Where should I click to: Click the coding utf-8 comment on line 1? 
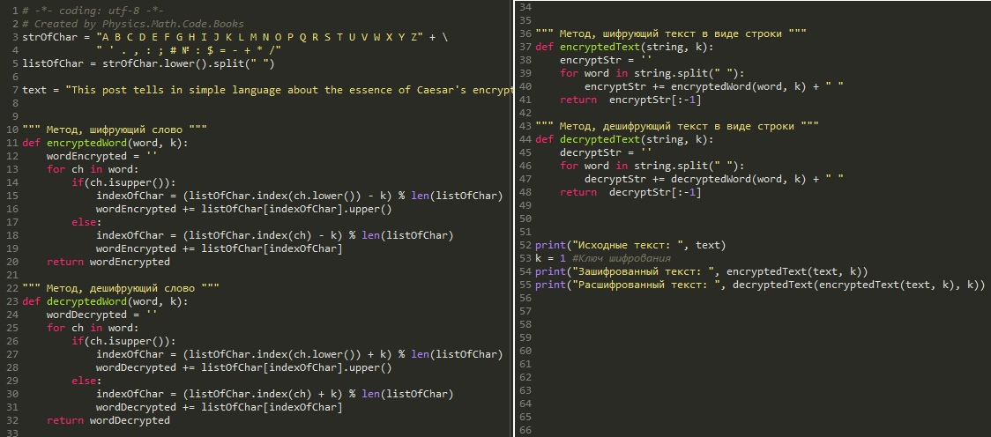(x=93, y=11)
